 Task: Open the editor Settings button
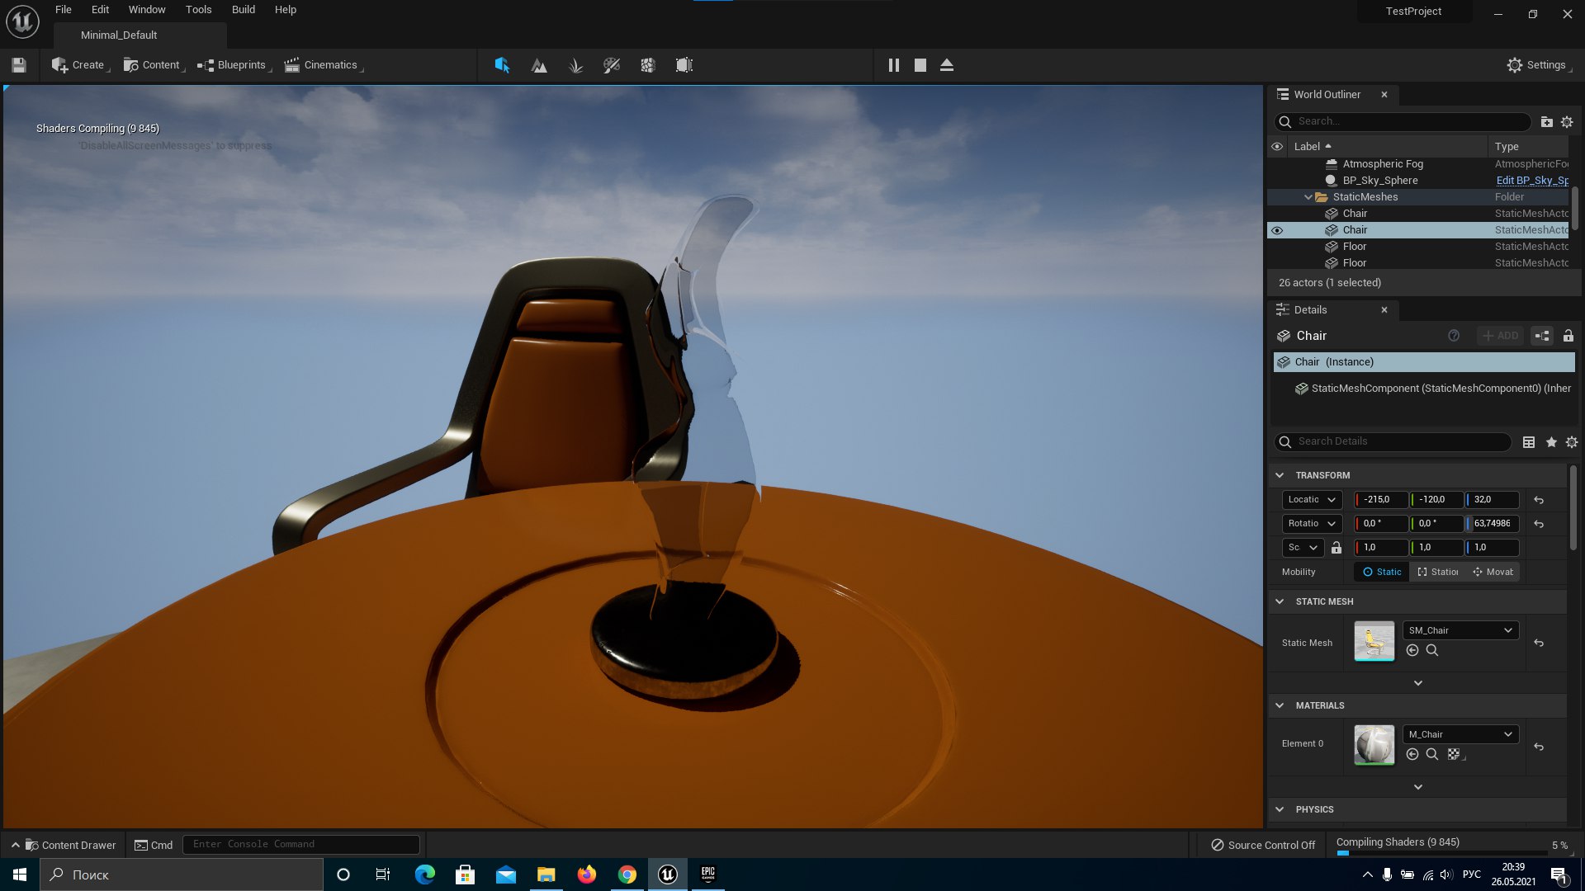pyautogui.click(x=1539, y=65)
